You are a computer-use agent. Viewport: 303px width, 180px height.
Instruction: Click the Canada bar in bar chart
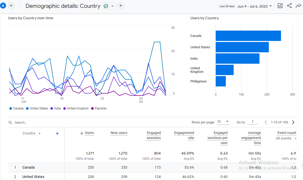coord(248,36)
